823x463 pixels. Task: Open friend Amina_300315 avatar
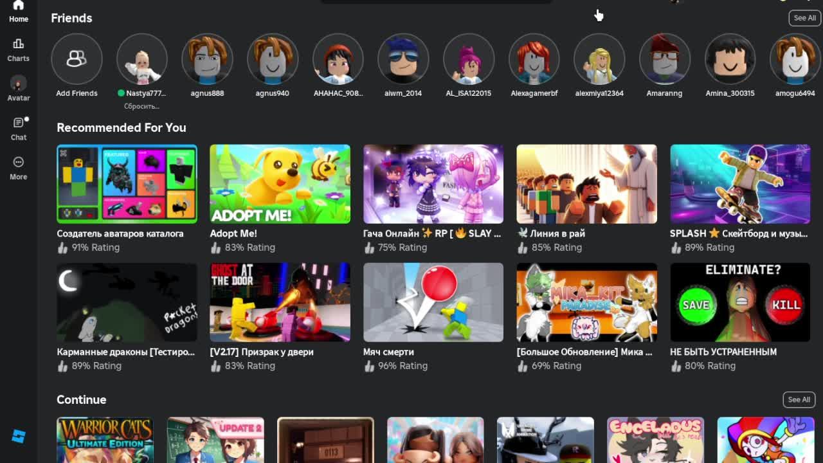tap(730, 59)
